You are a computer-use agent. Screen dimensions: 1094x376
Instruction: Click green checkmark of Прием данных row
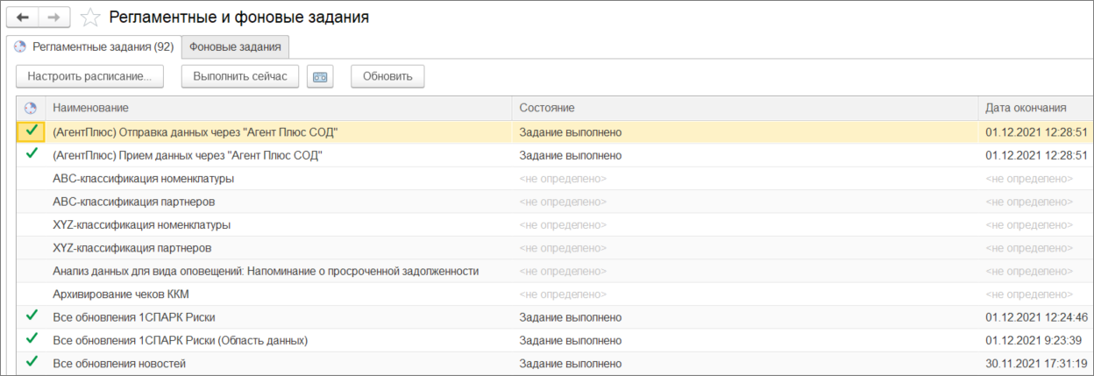[x=32, y=154]
